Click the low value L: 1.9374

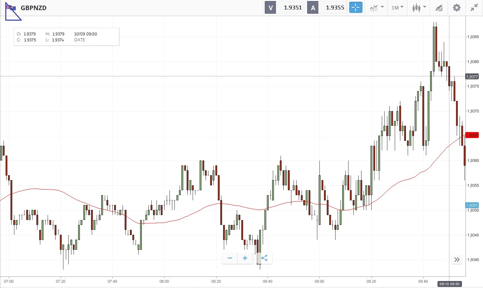55,40
